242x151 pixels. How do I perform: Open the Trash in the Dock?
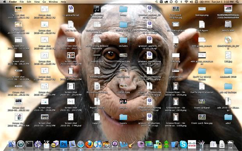(x=230, y=144)
